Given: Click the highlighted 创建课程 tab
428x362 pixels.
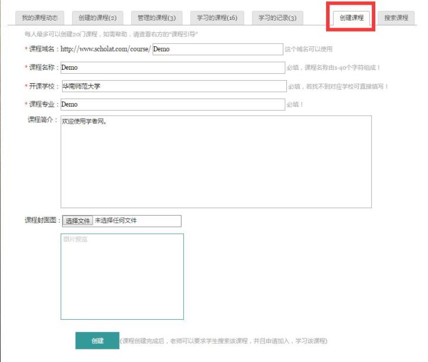Looking at the screenshot, I should tap(351, 18).
